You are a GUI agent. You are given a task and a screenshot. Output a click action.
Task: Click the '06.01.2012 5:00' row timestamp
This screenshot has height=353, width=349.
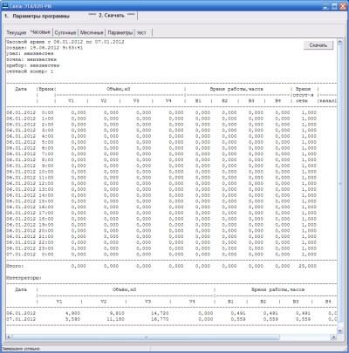coord(30,142)
